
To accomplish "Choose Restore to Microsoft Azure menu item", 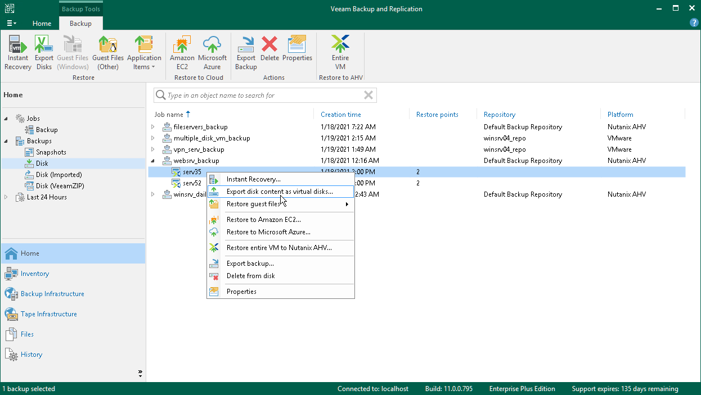I will coord(281,232).
